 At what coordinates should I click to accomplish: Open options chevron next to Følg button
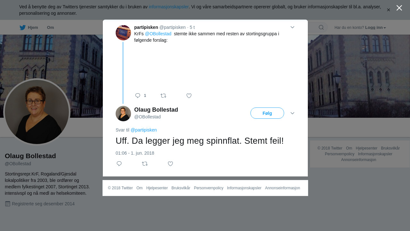point(292,113)
